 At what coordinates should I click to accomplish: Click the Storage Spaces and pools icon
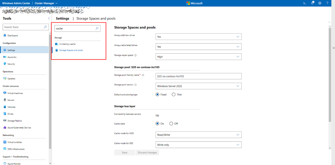coord(56,50)
